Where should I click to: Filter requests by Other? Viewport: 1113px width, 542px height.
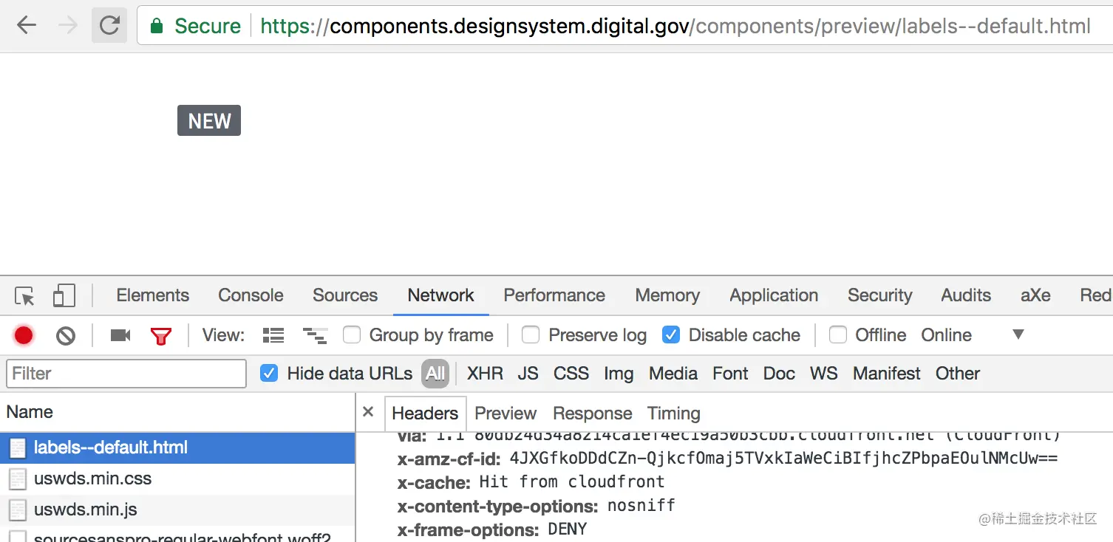957,374
